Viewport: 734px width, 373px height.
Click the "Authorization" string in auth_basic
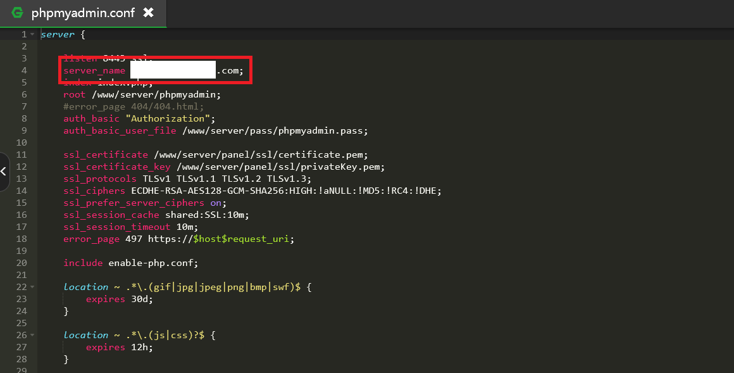pyautogui.click(x=168, y=118)
